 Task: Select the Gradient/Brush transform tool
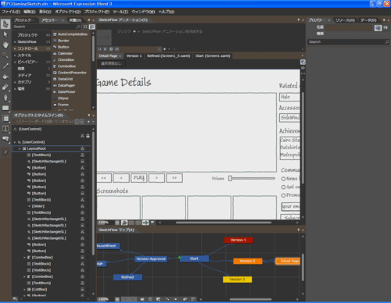5,87
